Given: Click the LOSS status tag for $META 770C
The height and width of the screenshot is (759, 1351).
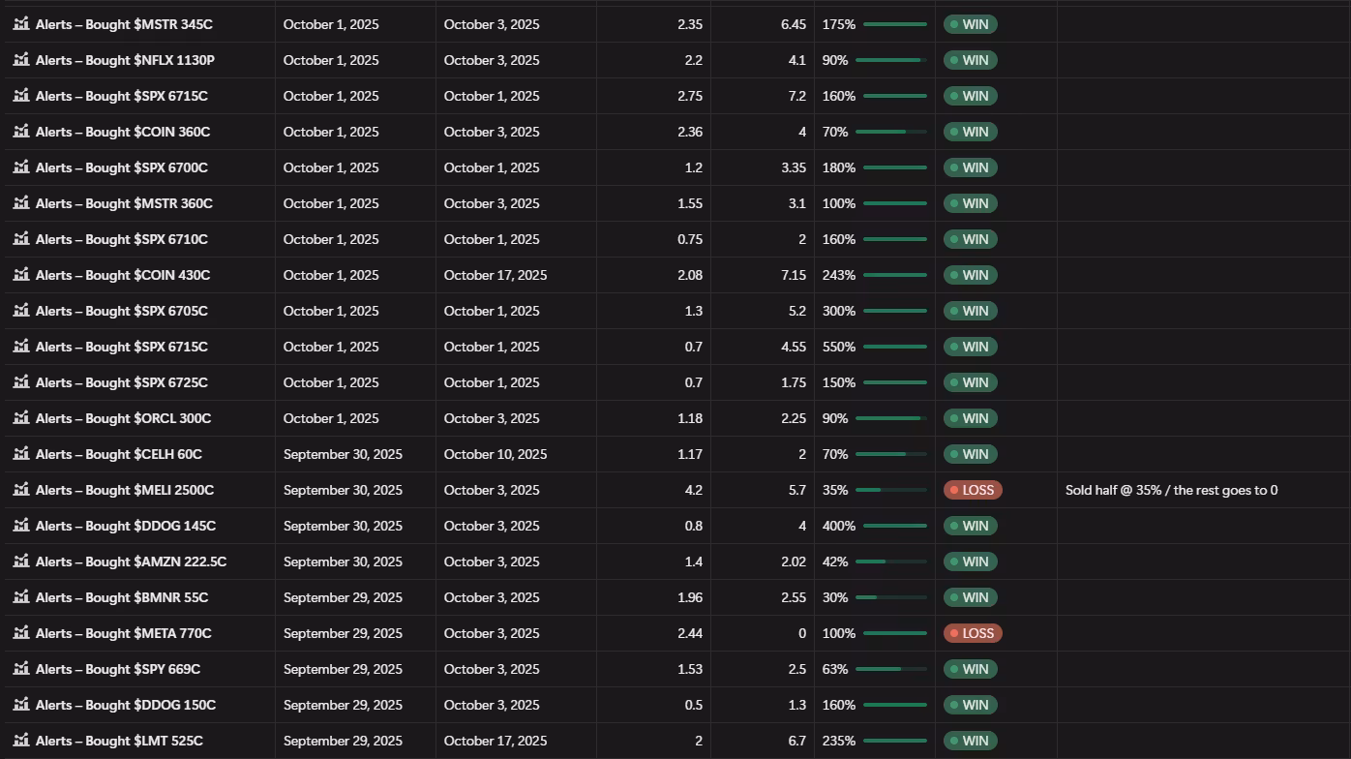Looking at the screenshot, I should [x=973, y=633].
